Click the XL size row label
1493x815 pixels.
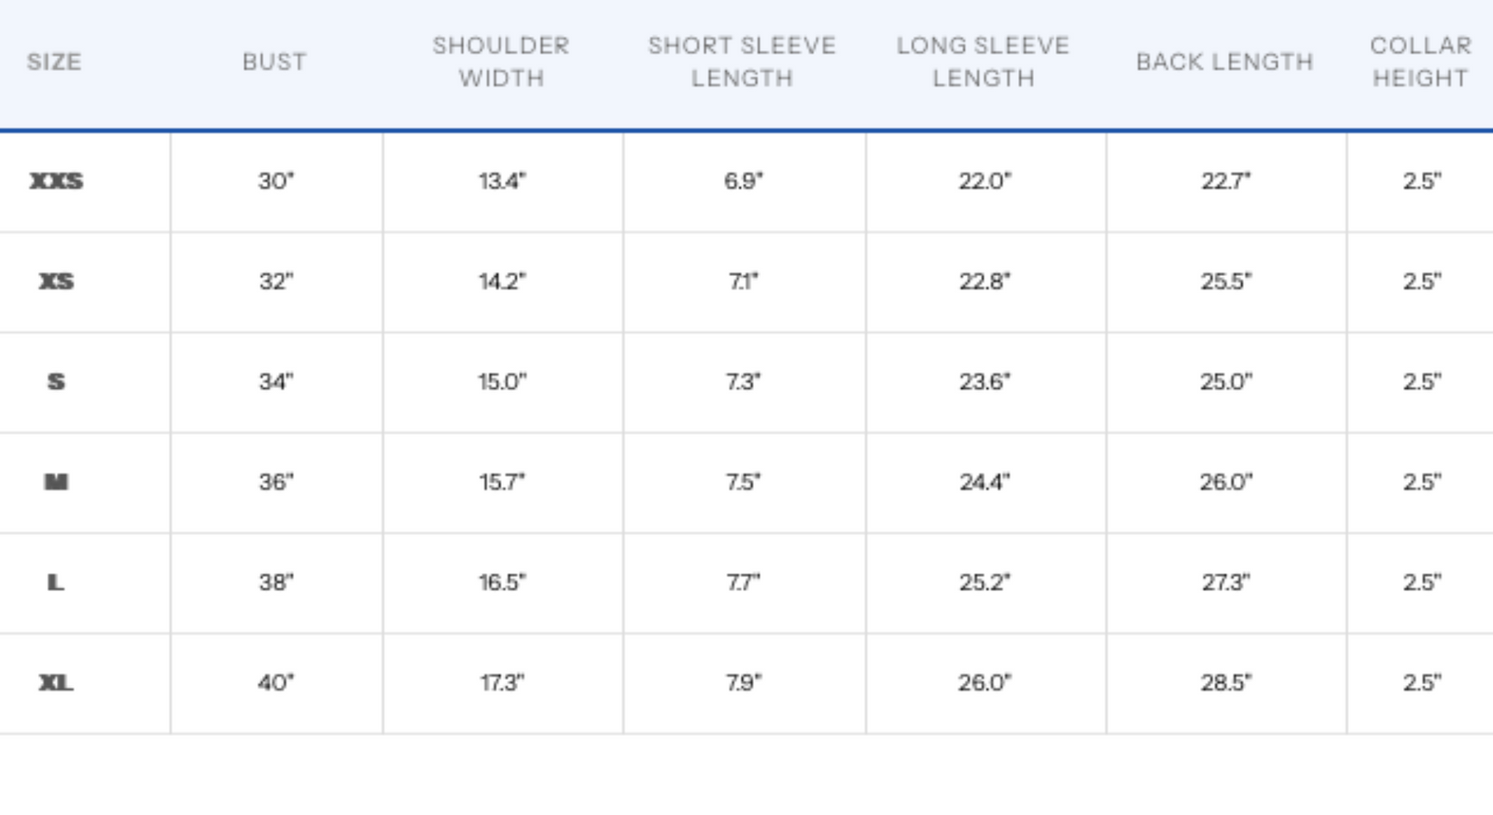(x=56, y=683)
